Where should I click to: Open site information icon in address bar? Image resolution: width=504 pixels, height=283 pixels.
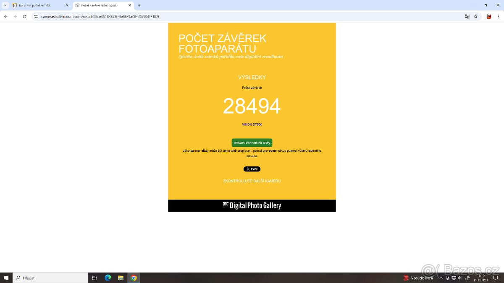point(36,16)
